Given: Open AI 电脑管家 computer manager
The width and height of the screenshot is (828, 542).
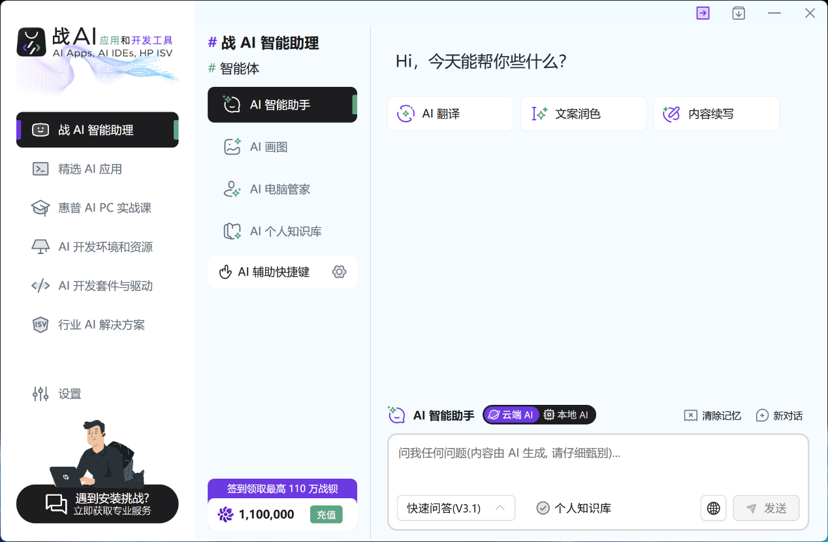Looking at the screenshot, I should (x=279, y=189).
